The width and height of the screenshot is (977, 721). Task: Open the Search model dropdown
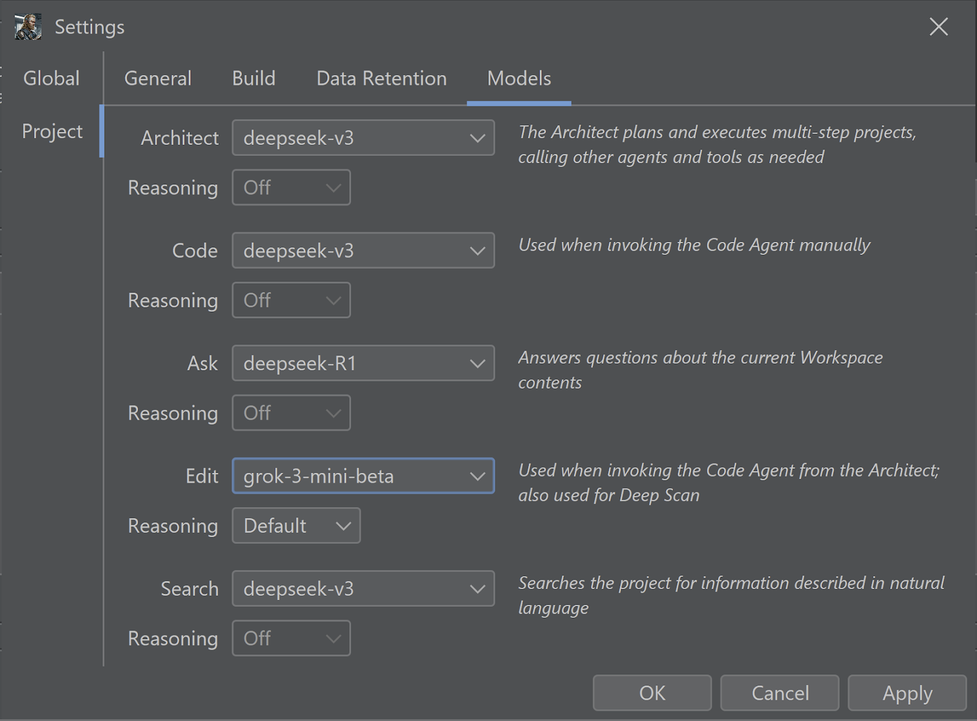coord(363,589)
